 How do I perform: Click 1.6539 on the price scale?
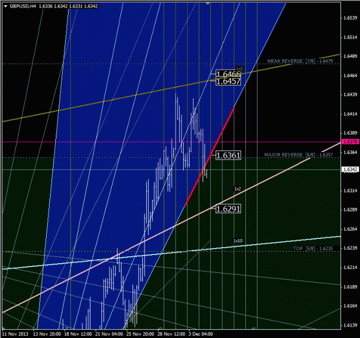350,18
